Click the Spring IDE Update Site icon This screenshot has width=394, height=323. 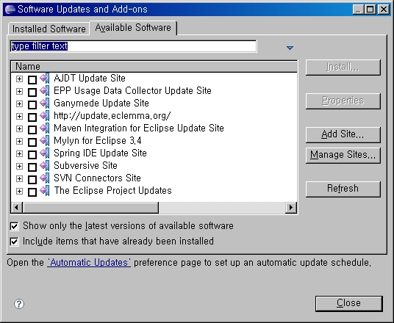coord(45,153)
